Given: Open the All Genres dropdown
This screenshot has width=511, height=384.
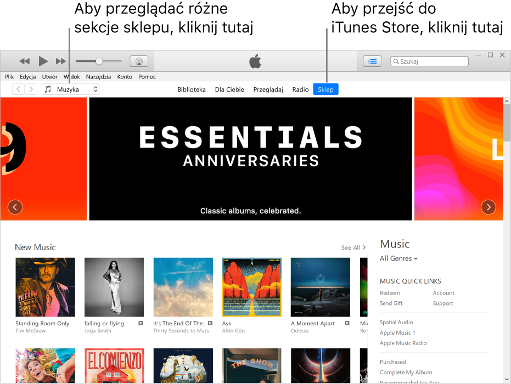Looking at the screenshot, I should [x=398, y=258].
